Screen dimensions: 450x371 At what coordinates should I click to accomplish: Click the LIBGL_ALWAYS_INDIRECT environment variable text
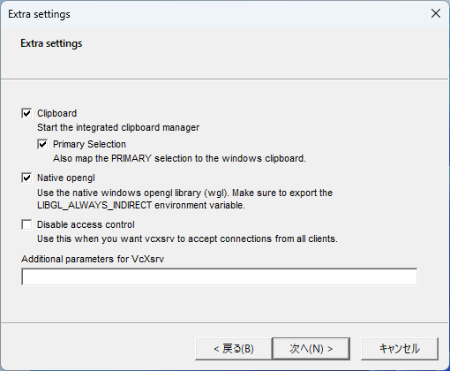141,205
